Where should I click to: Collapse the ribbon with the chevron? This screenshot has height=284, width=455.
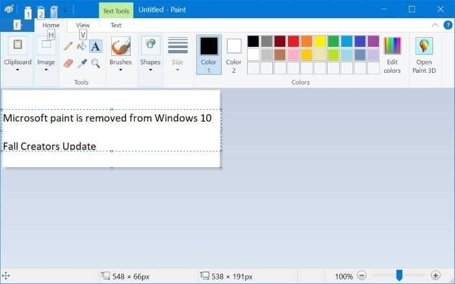pyautogui.click(x=435, y=25)
